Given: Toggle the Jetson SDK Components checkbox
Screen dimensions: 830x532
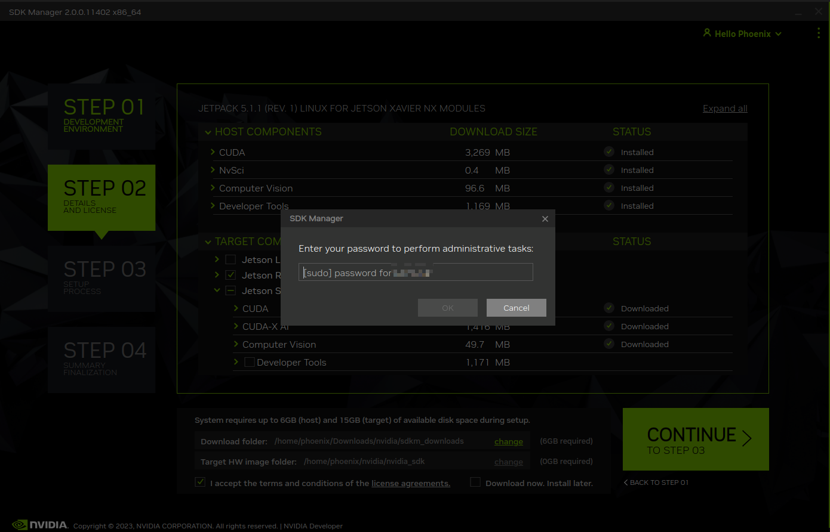Looking at the screenshot, I should (x=230, y=290).
